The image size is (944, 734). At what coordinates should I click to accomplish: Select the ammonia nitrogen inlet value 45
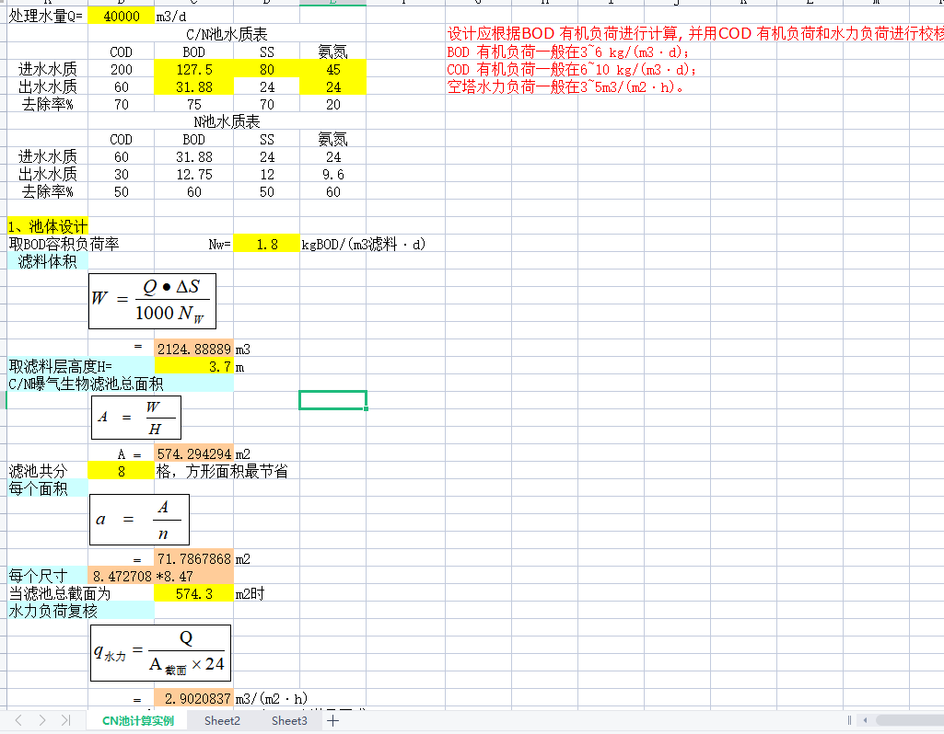click(x=332, y=69)
